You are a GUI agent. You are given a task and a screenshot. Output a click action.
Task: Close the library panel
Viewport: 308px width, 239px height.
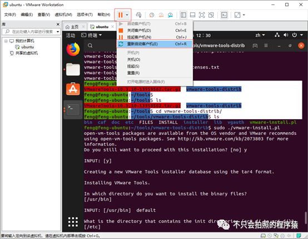pyautogui.click(x=58, y=24)
